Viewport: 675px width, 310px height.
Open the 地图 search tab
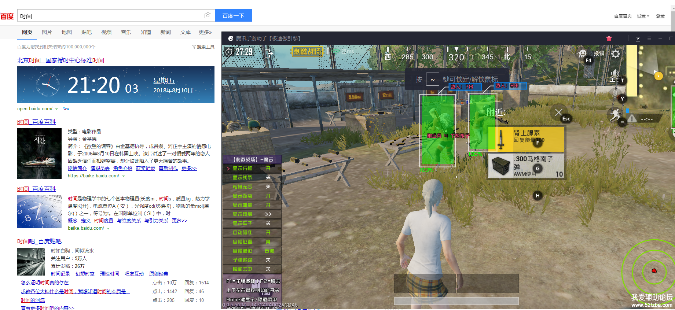67,32
